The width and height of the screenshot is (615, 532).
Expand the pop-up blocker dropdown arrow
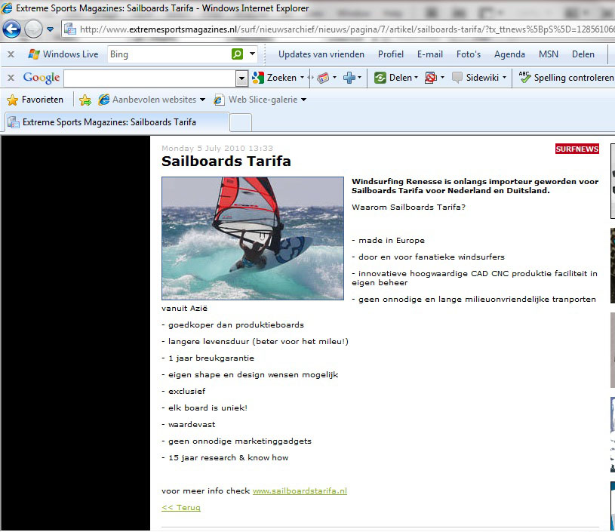[x=442, y=78]
